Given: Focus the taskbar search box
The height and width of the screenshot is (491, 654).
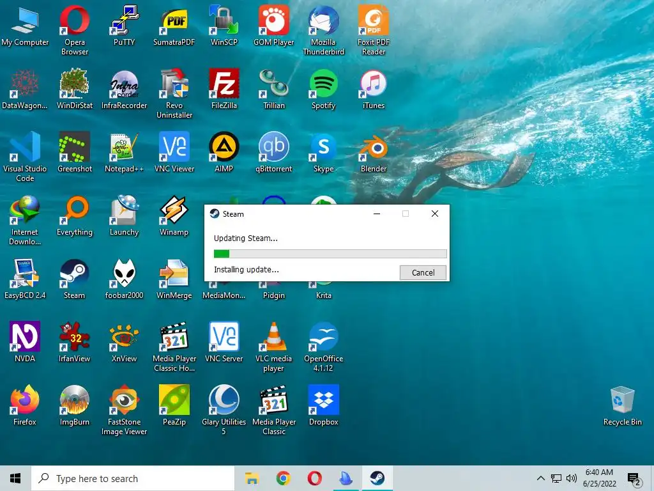Looking at the screenshot, I should 133,478.
